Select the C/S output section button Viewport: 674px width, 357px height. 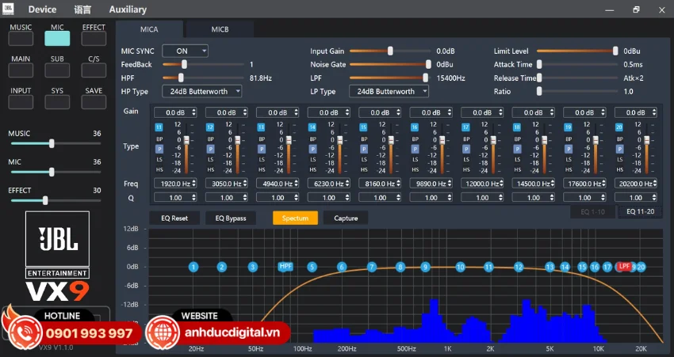pyautogui.click(x=94, y=70)
